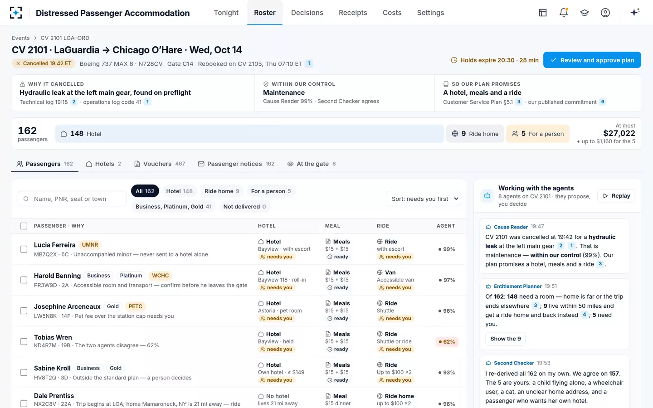Expand Show the 9 list
This screenshot has height=408, width=653.
506,339
